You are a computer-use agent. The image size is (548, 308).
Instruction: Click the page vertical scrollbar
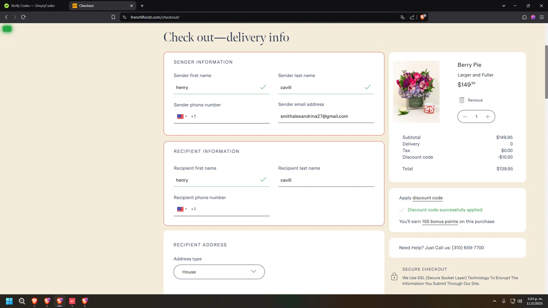[546, 72]
